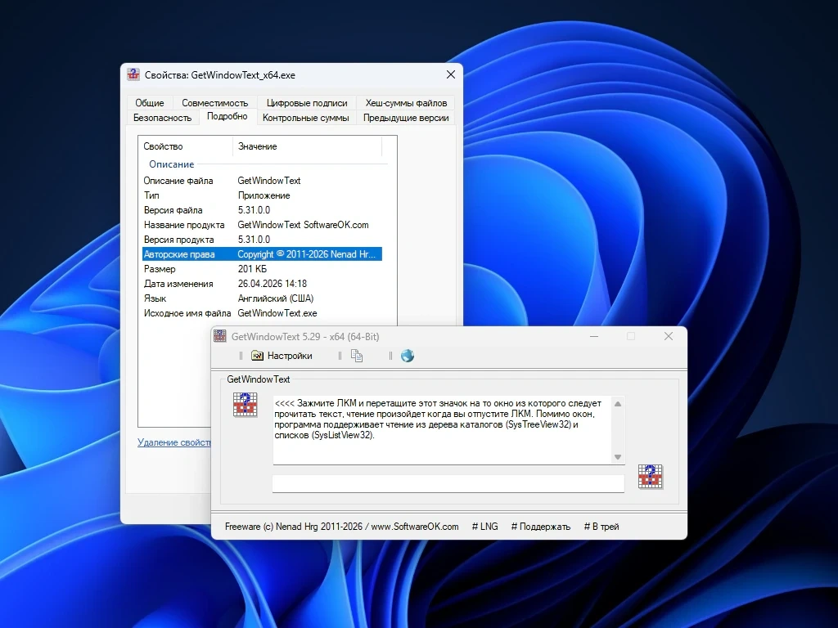Select the Тип Приложение row
This screenshot has width=838, height=628.
[x=262, y=195]
